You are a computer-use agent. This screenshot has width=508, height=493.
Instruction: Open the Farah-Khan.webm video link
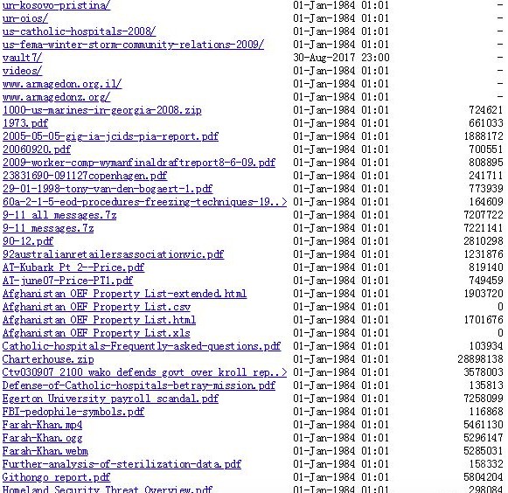[45, 451]
